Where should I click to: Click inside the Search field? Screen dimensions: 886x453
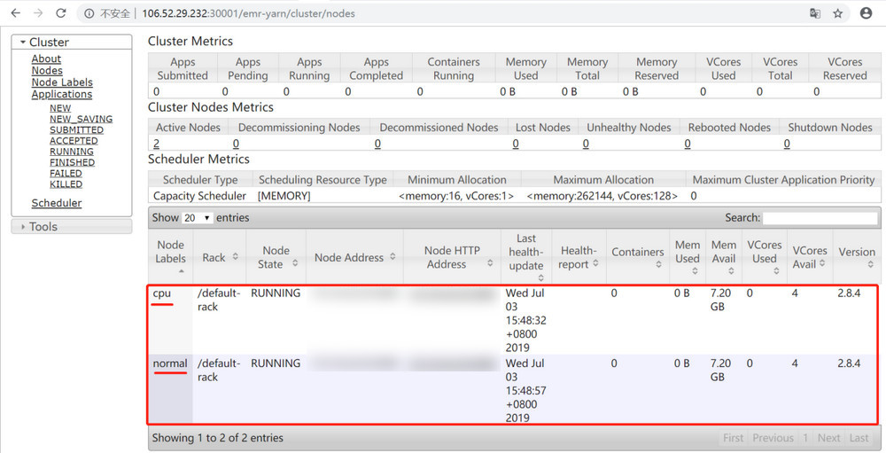[x=820, y=218]
